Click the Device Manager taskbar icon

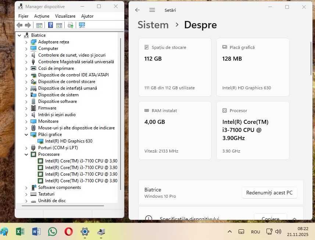pyautogui.click(x=101, y=232)
